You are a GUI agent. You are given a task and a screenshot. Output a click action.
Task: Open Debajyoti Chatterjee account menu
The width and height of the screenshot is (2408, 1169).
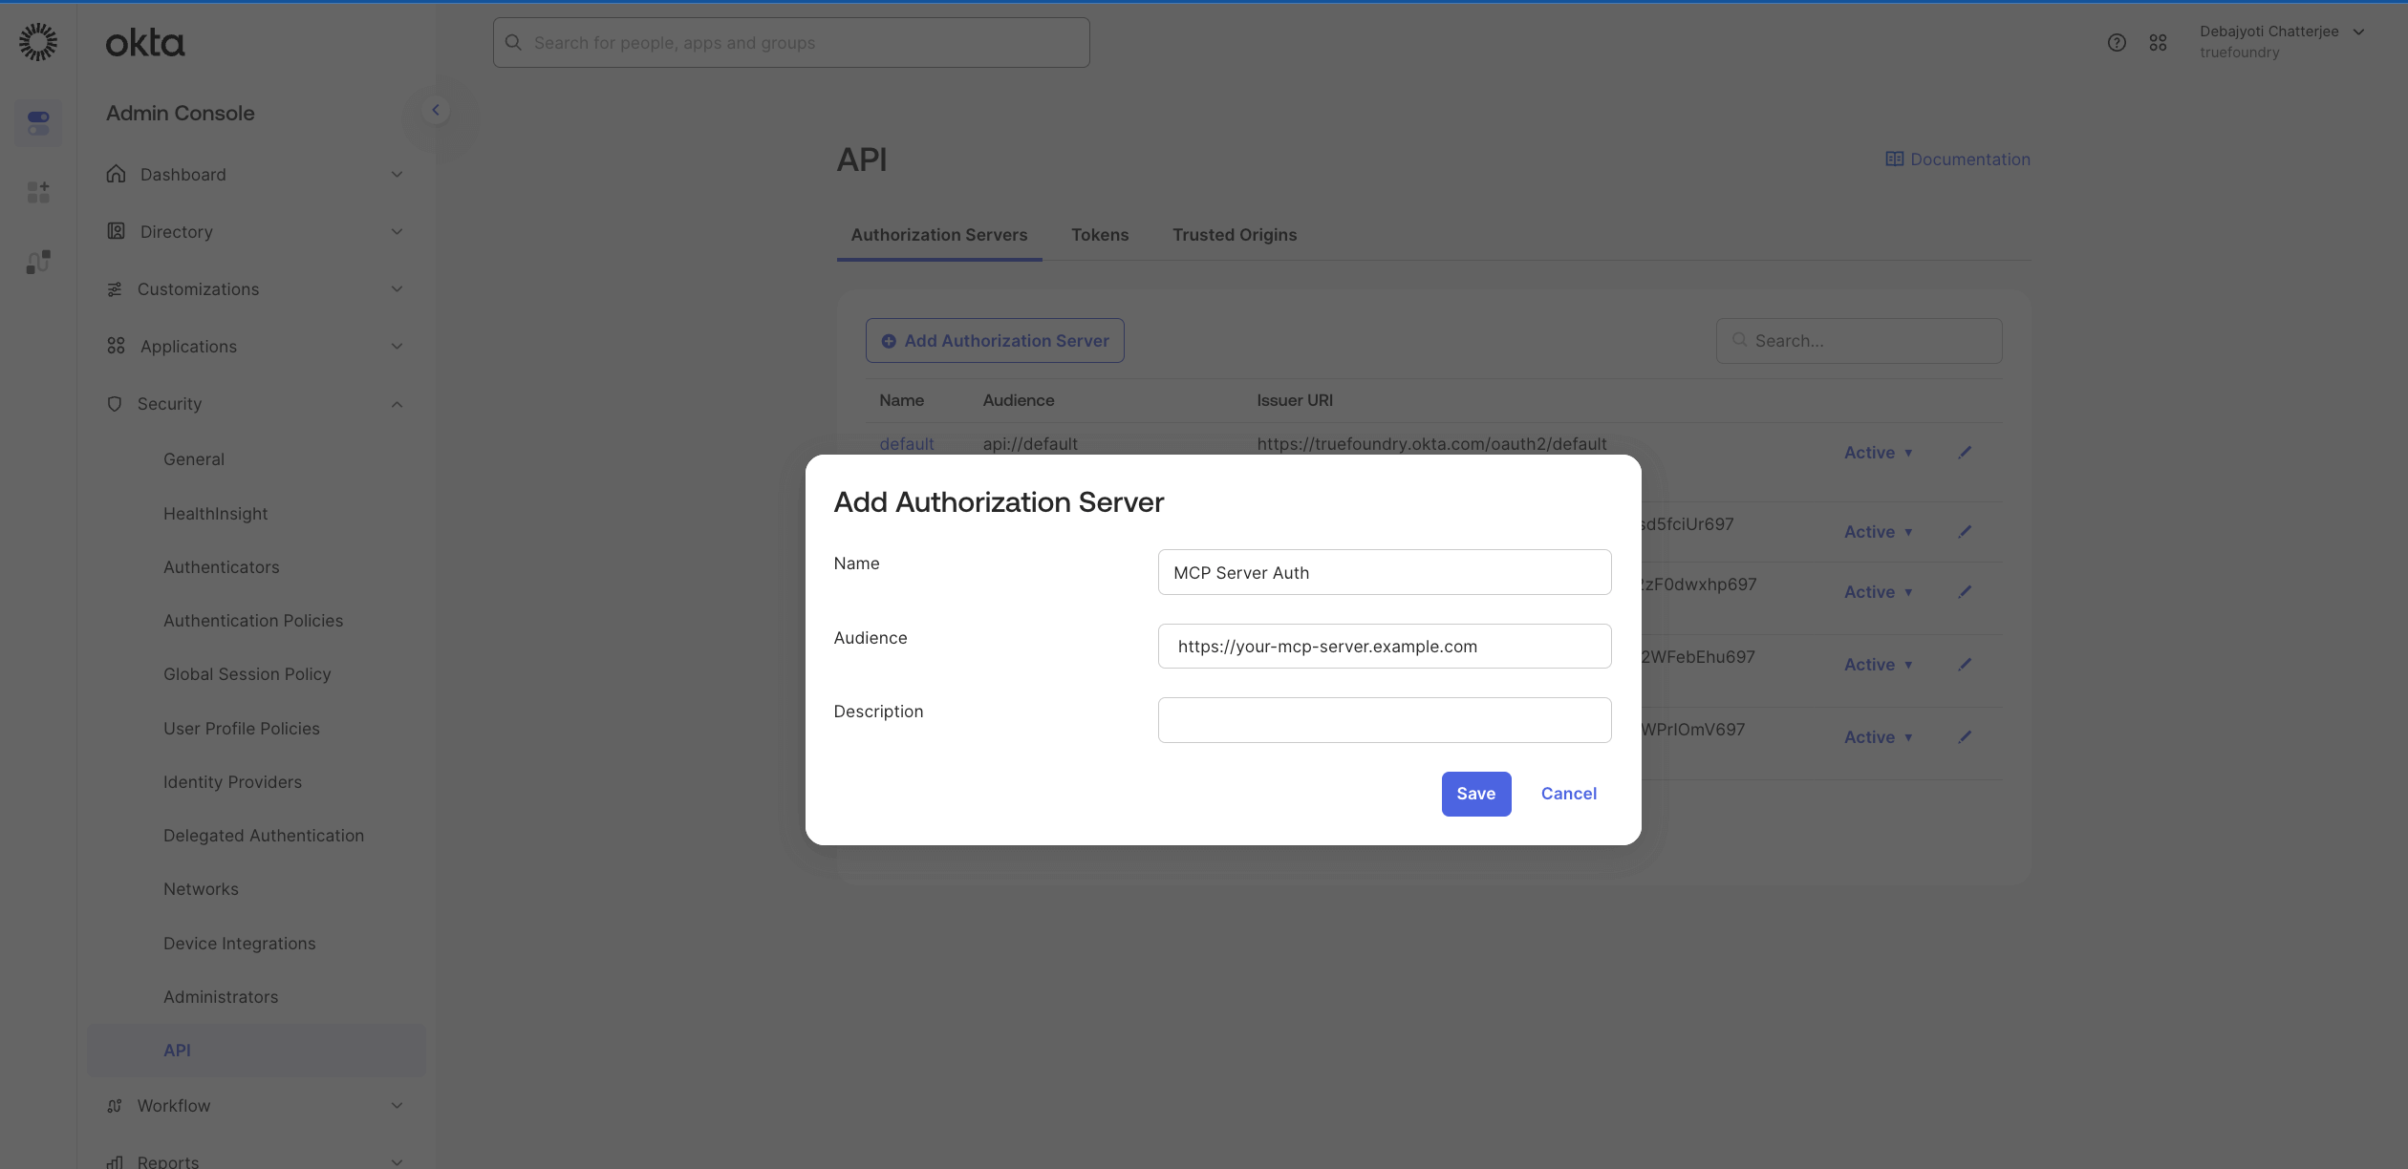(2281, 42)
